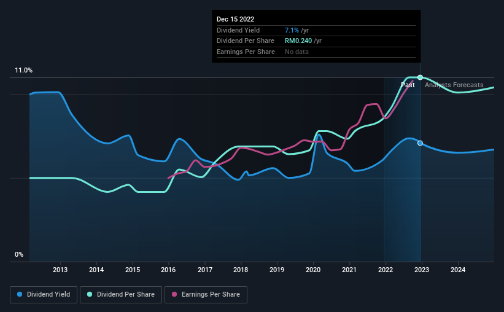Click the 7.1% Dividend Yield value in tooltip

292,30
